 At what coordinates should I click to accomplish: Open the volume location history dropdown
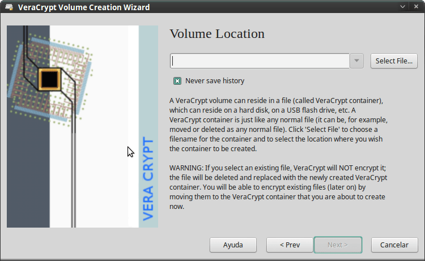tap(356, 61)
